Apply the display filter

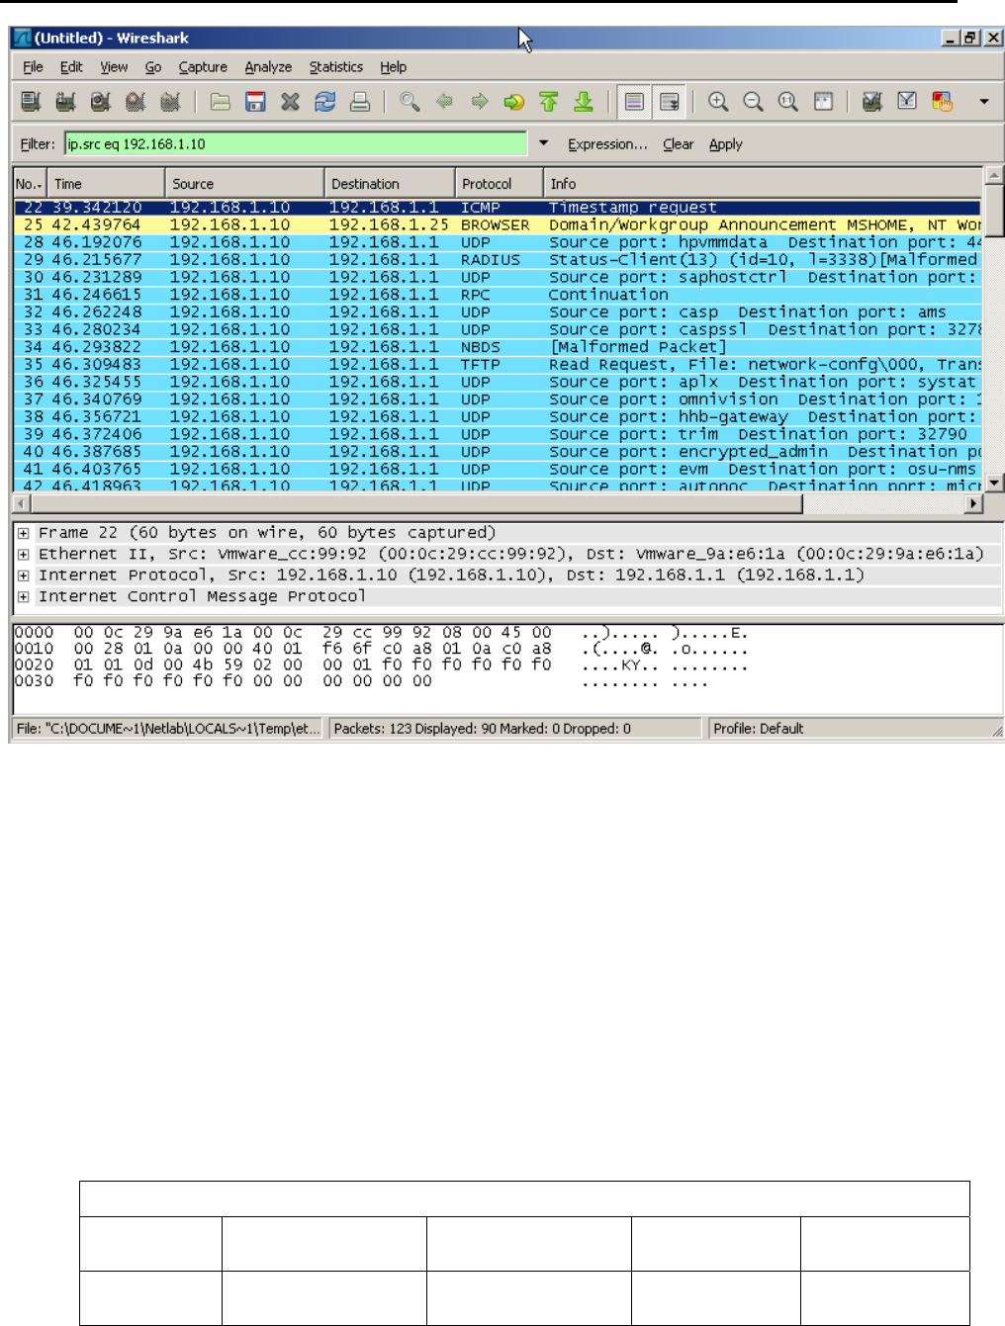pos(725,143)
